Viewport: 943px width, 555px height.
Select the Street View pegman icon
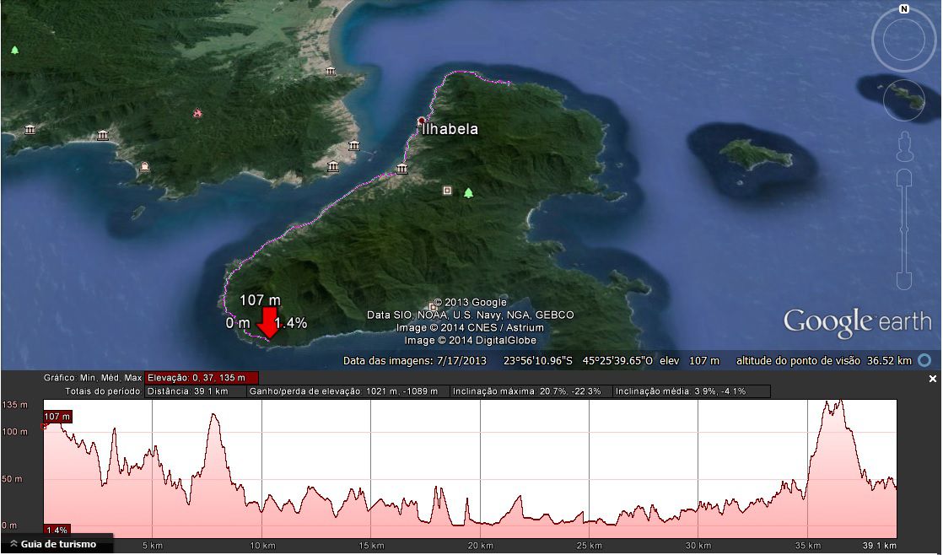pos(904,145)
